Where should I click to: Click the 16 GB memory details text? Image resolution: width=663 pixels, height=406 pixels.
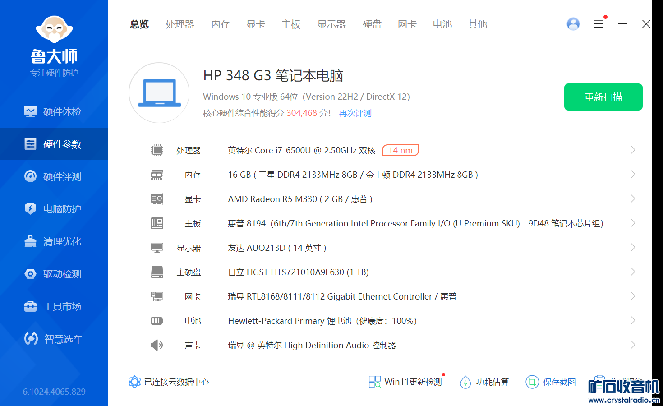coord(353,175)
